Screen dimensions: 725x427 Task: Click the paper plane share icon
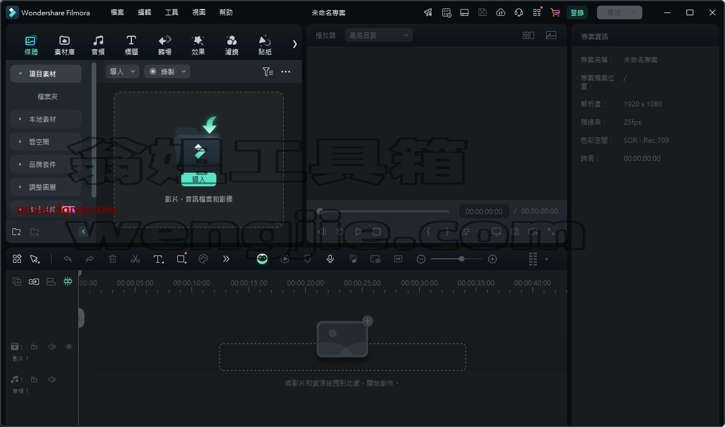click(428, 12)
